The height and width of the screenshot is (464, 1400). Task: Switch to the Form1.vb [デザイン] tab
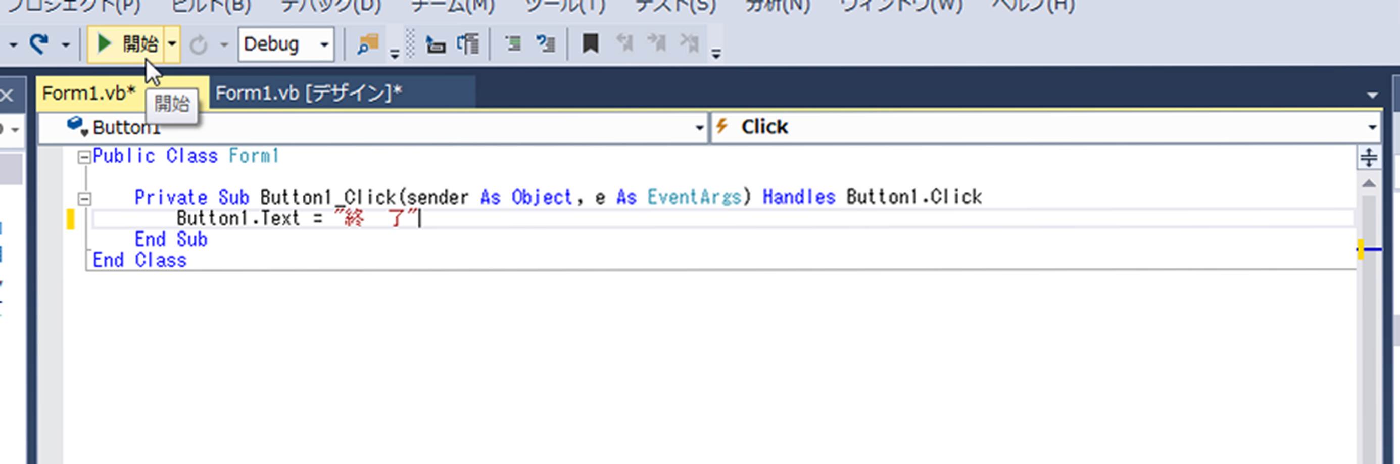309,94
